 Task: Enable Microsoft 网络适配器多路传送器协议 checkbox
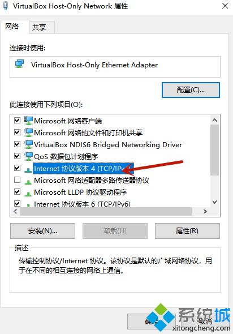coord(17,180)
